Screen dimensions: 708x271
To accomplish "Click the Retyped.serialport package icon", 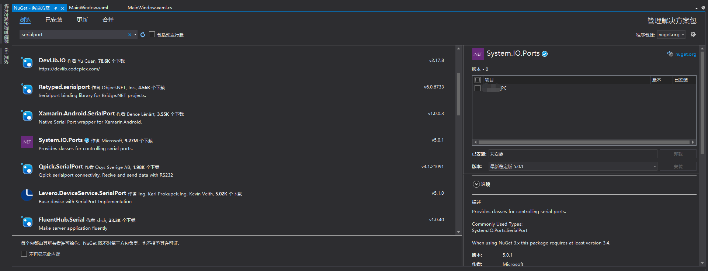I will tap(27, 89).
